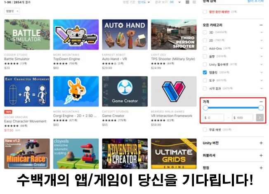Open the Adventure Creator thumbnail
The height and width of the screenshot is (194, 269).
coord(125,154)
